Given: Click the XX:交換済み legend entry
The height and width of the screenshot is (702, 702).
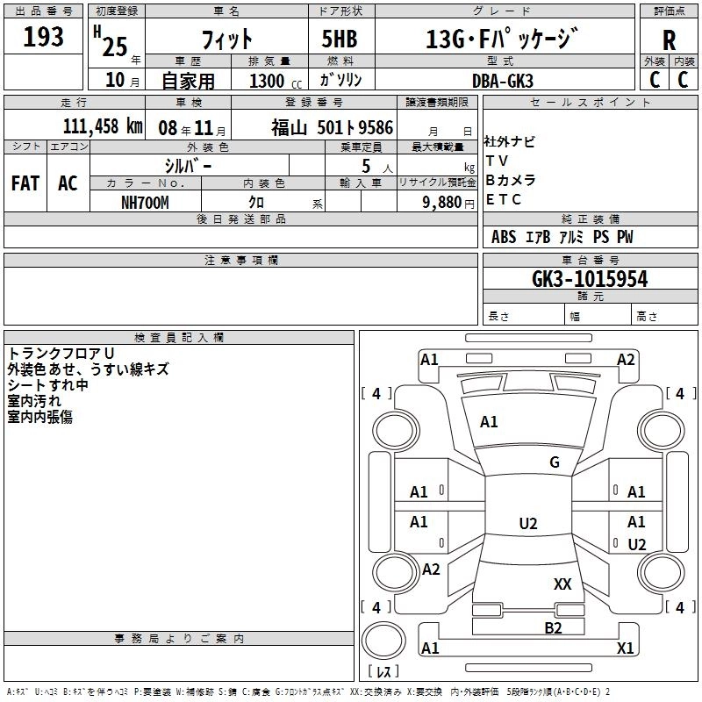Looking at the screenshot, I should tap(376, 692).
